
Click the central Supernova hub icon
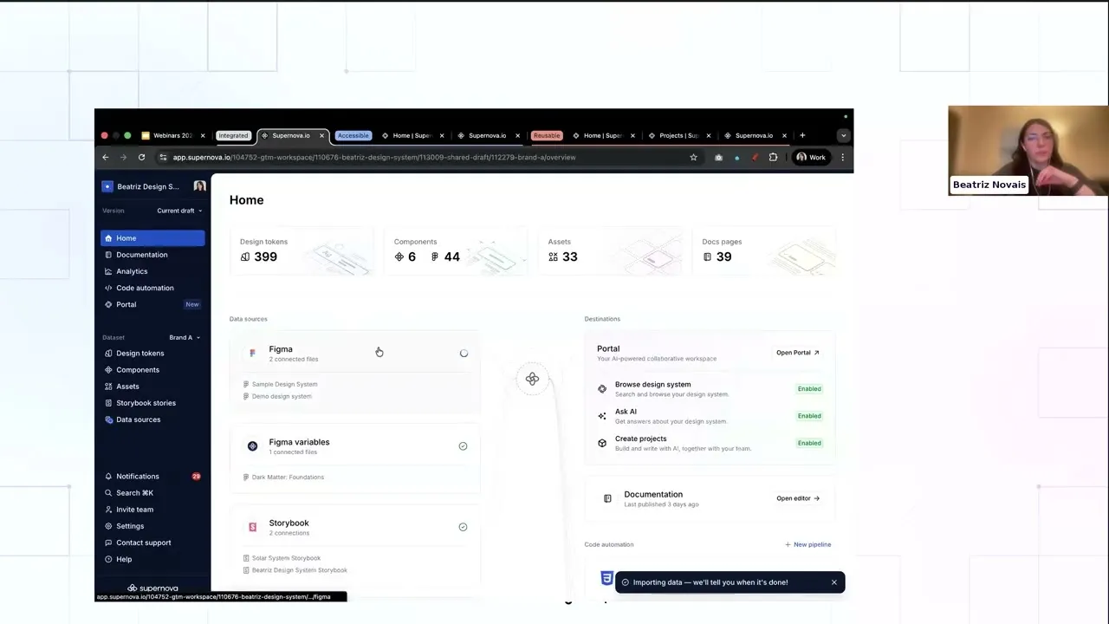point(532,379)
